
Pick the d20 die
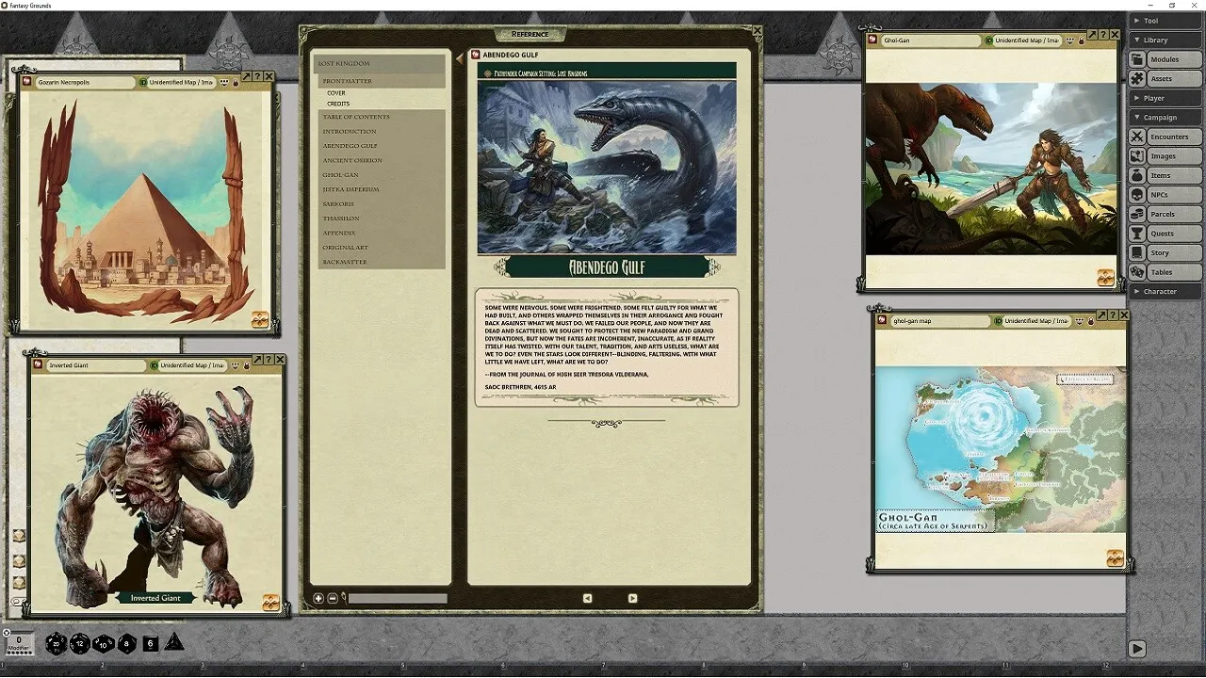click(57, 643)
